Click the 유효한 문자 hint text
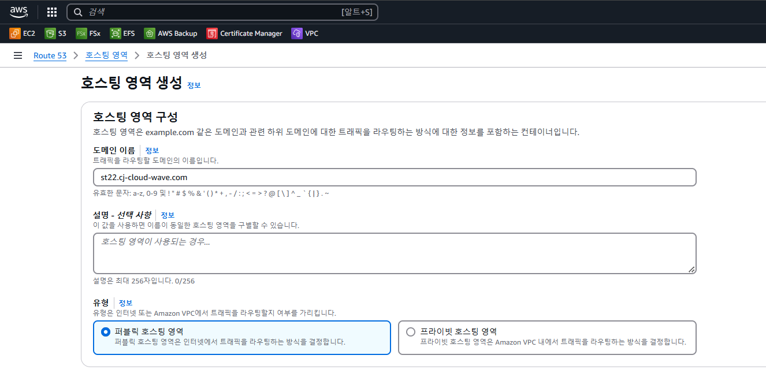This screenshot has width=766, height=370. (211, 193)
